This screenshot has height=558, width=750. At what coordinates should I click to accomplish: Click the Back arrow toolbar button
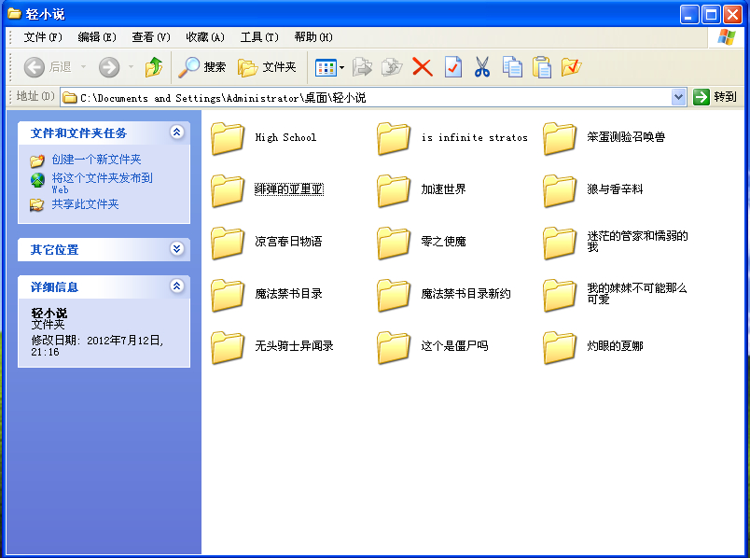34,67
